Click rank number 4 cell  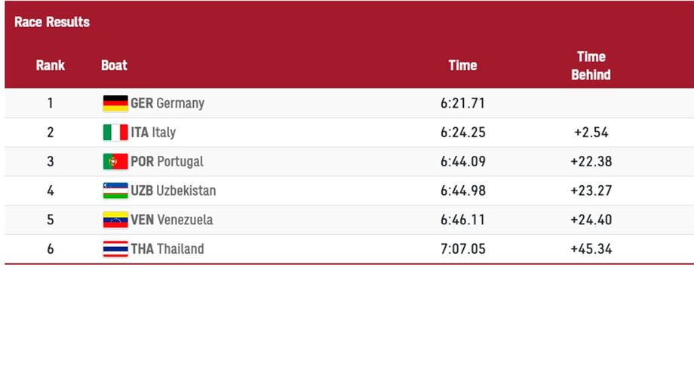(51, 190)
